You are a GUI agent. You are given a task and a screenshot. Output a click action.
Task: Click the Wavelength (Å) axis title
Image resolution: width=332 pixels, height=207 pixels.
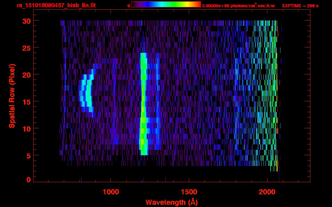[x=171, y=202]
